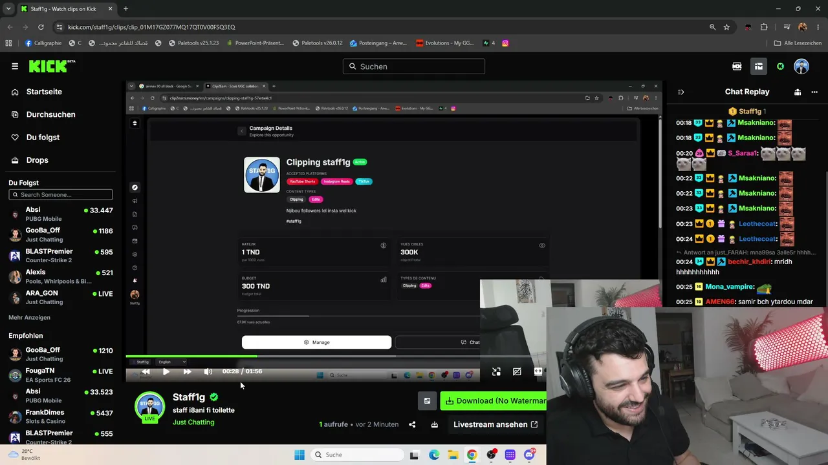
Task: Open the KCK wallet icon in header
Action: 737,66
